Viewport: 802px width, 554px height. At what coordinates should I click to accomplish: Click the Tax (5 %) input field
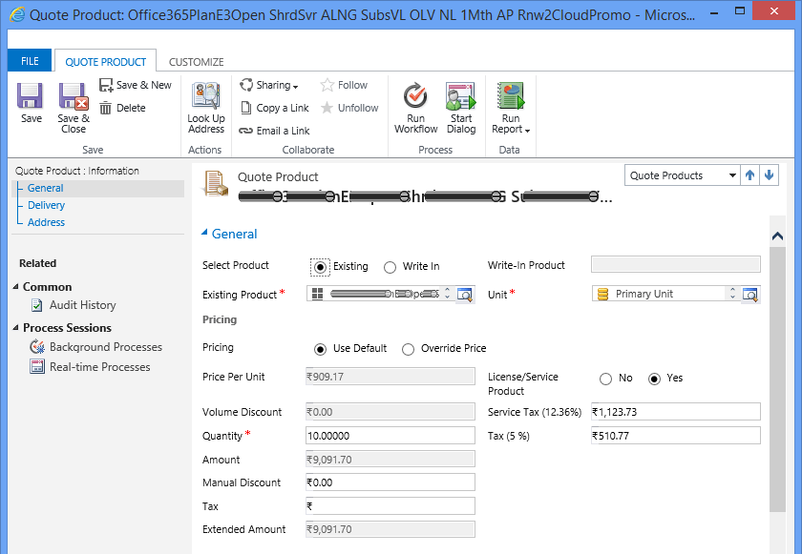point(676,436)
